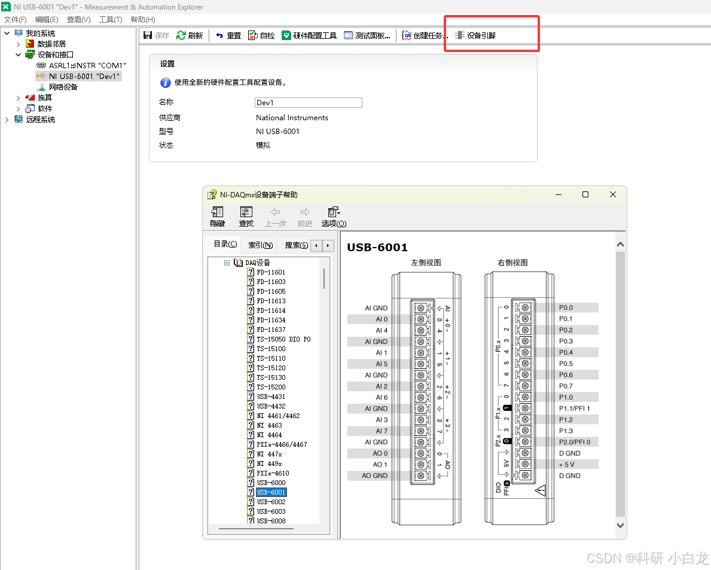Run device self-test with 自检
Viewport: 711px width, 570px height.
(262, 35)
